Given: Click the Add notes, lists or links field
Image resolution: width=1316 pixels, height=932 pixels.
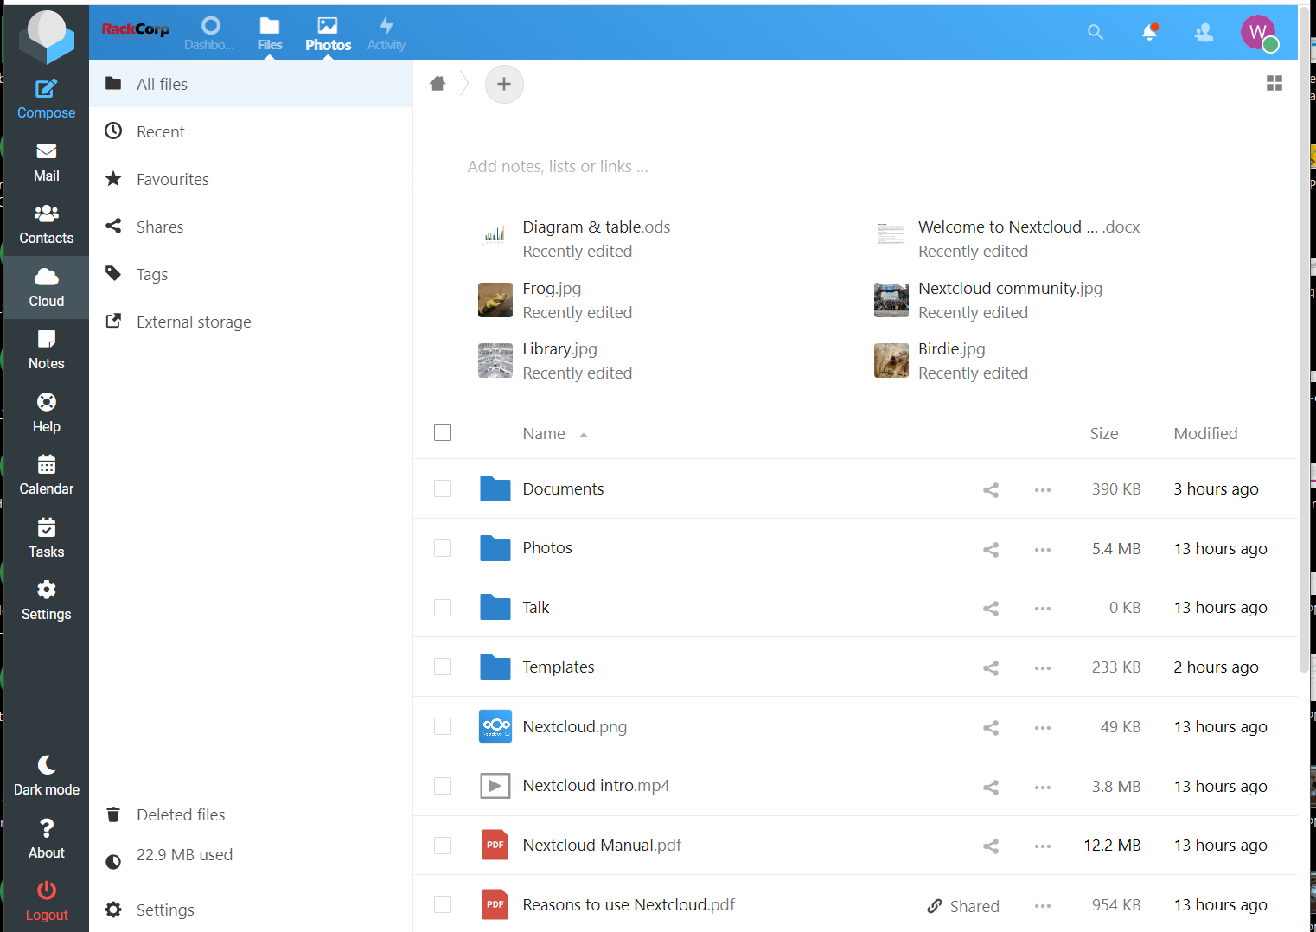Looking at the screenshot, I should [558, 166].
